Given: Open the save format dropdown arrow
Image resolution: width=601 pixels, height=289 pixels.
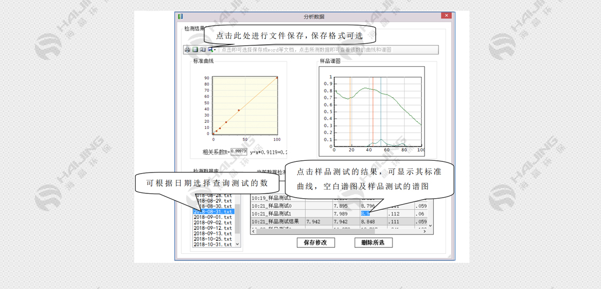Looking at the screenshot, I should tap(215, 50).
